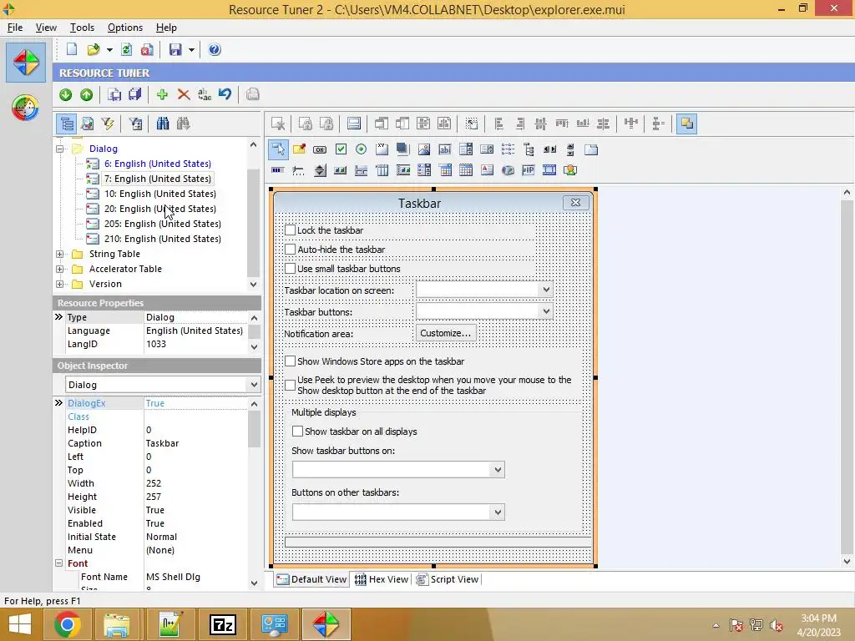The width and height of the screenshot is (855, 641).
Task: Open the View menu
Action: 46,28
